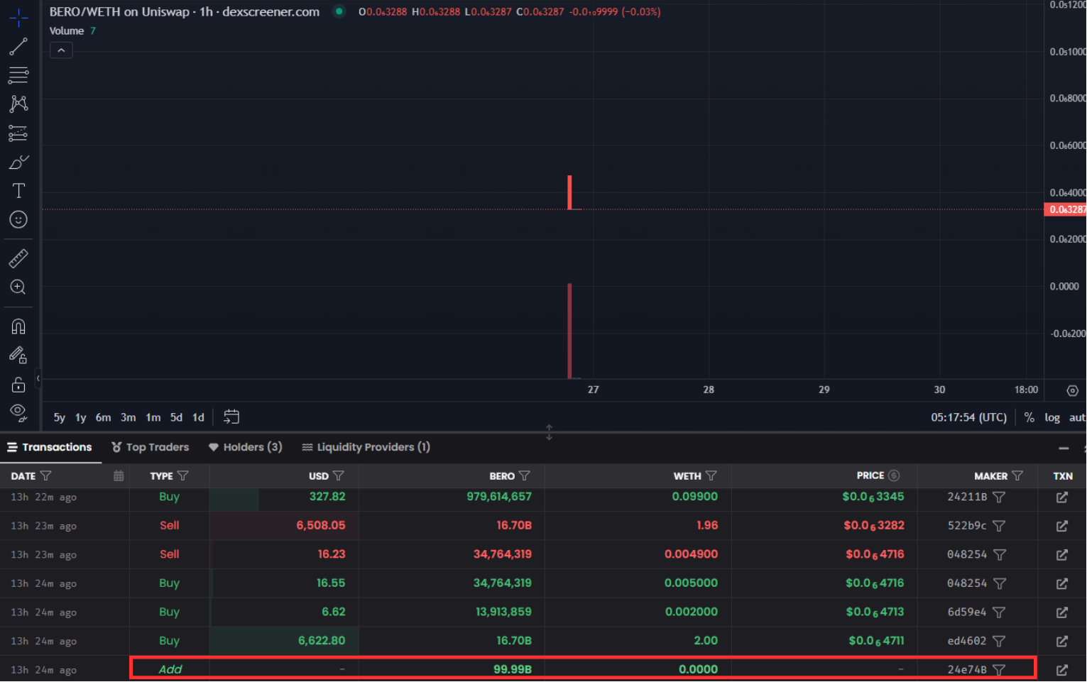The image size is (1087, 682).
Task: Filter transactions by WETH amount
Action: pos(711,475)
